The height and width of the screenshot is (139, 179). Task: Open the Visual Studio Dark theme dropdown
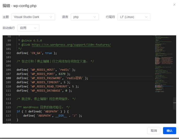tap(33, 17)
